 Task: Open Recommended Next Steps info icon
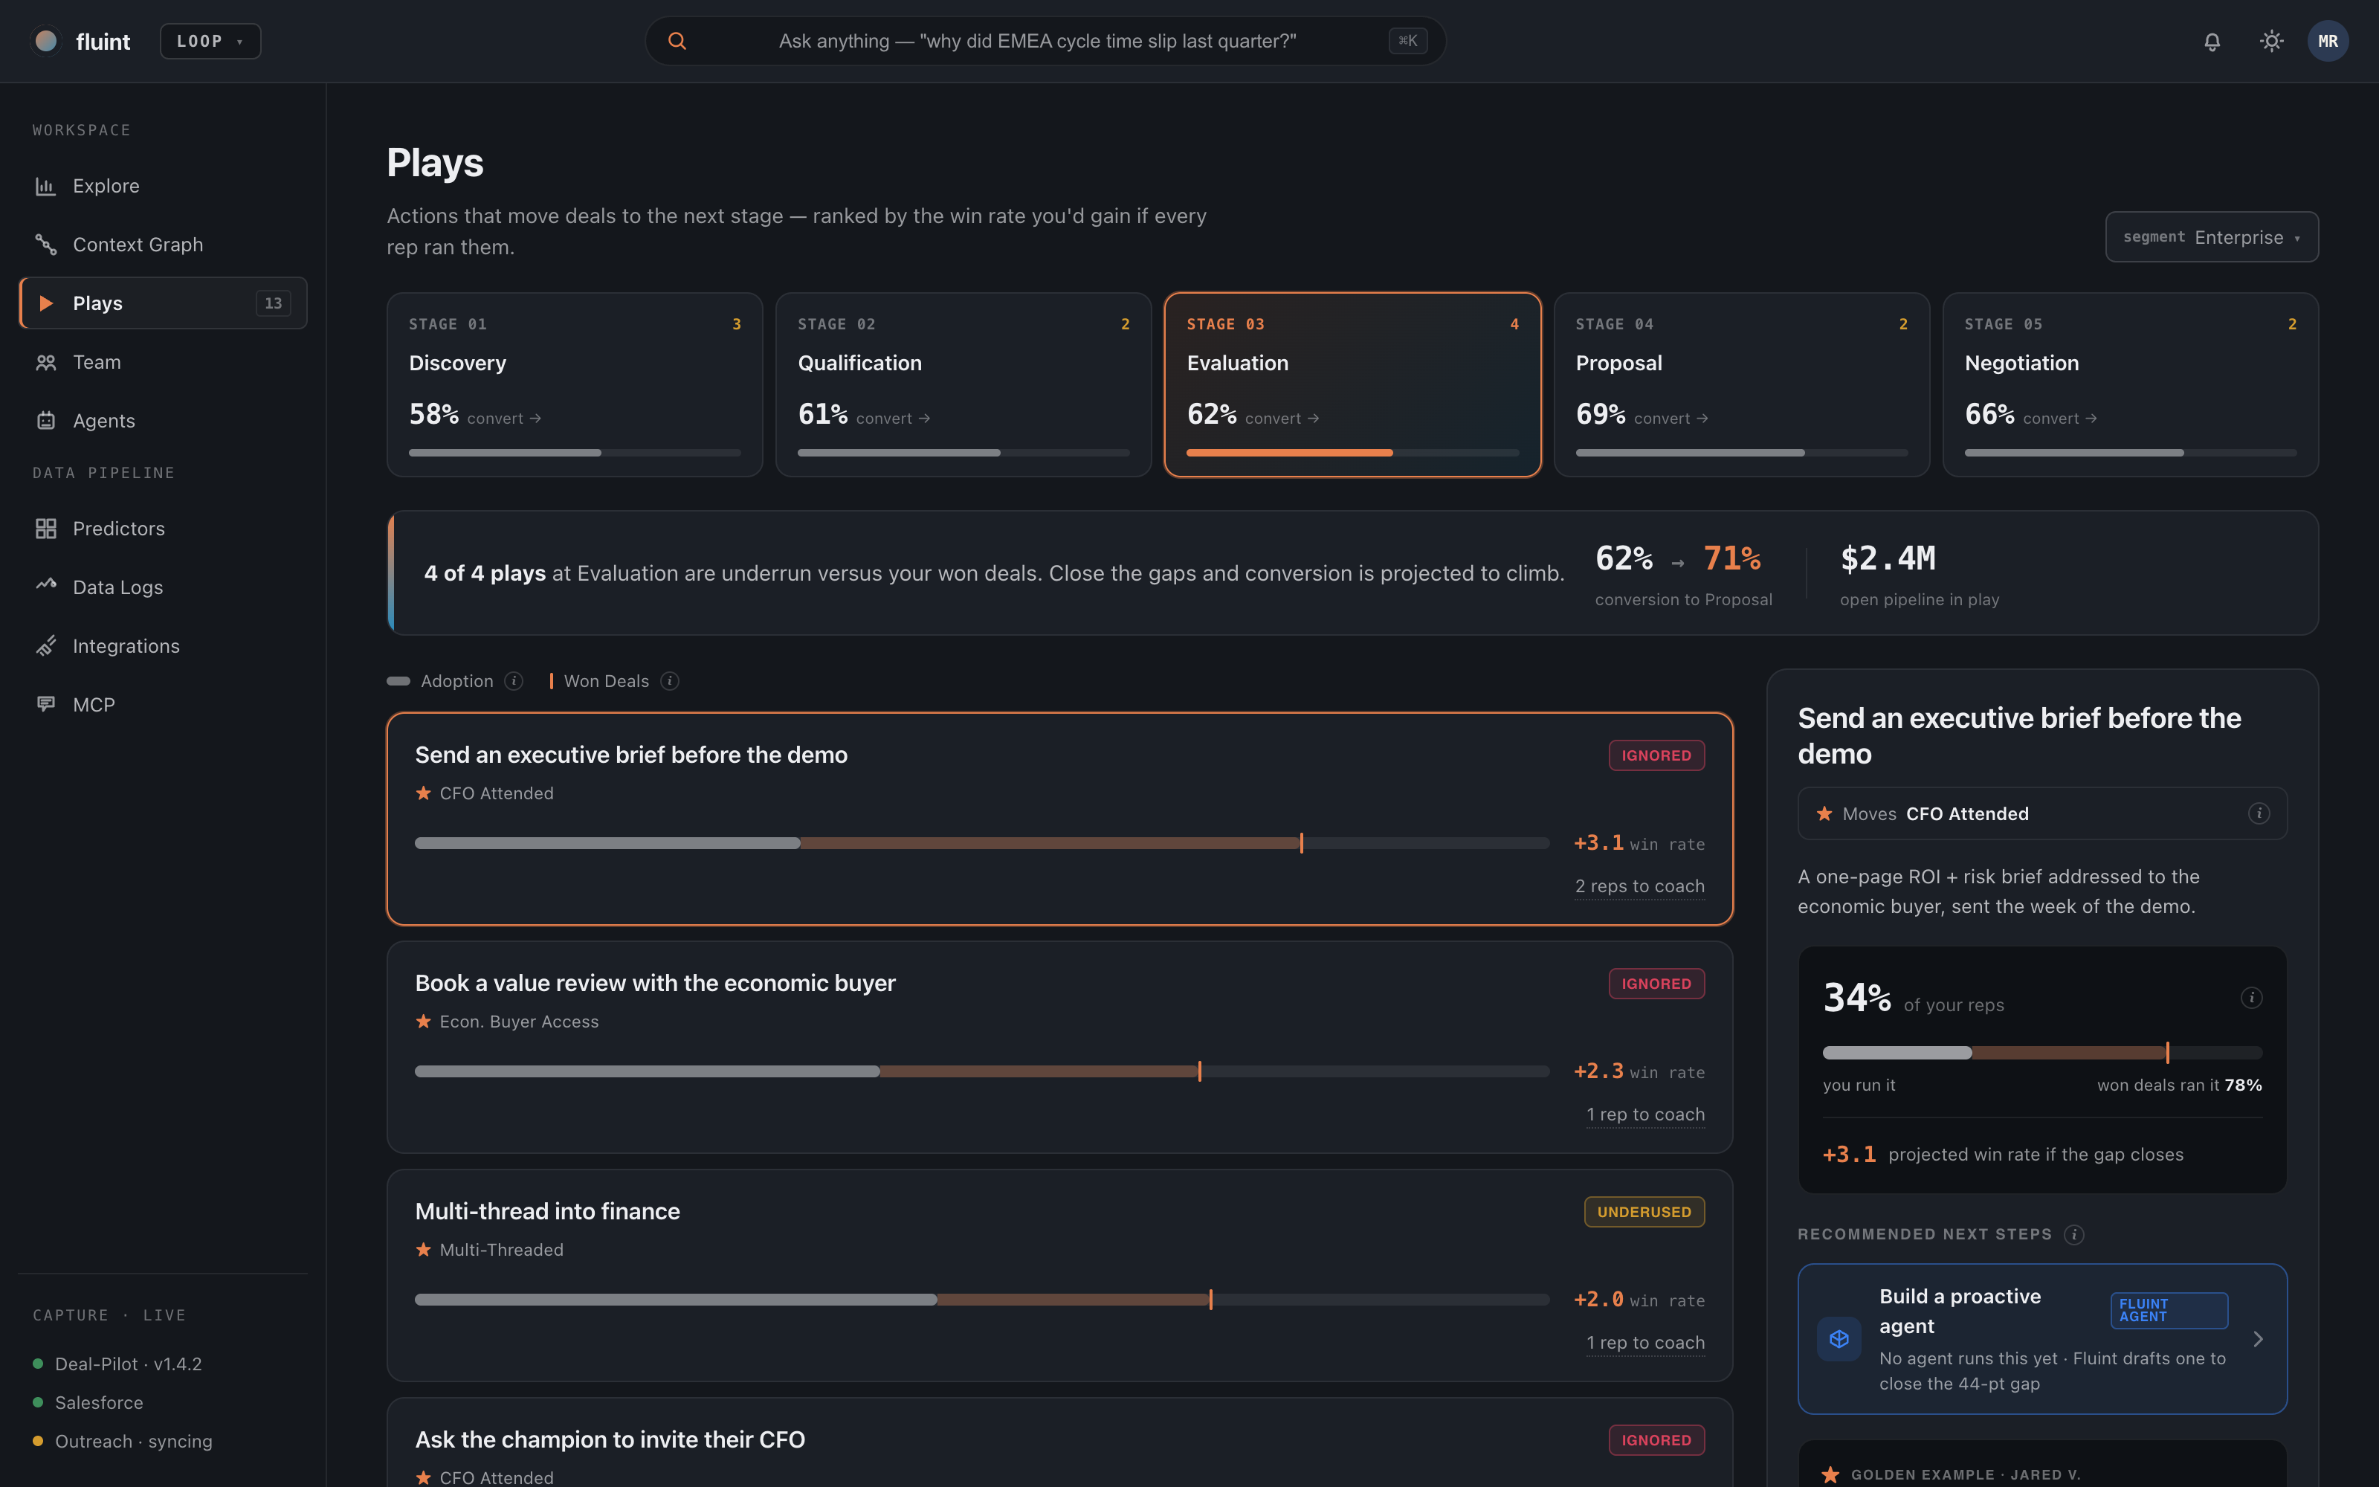[x=2074, y=1234]
